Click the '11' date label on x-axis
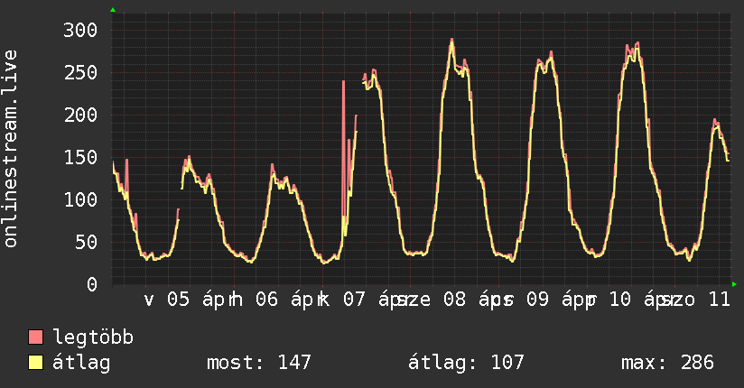744x388 pixels. click(720, 300)
